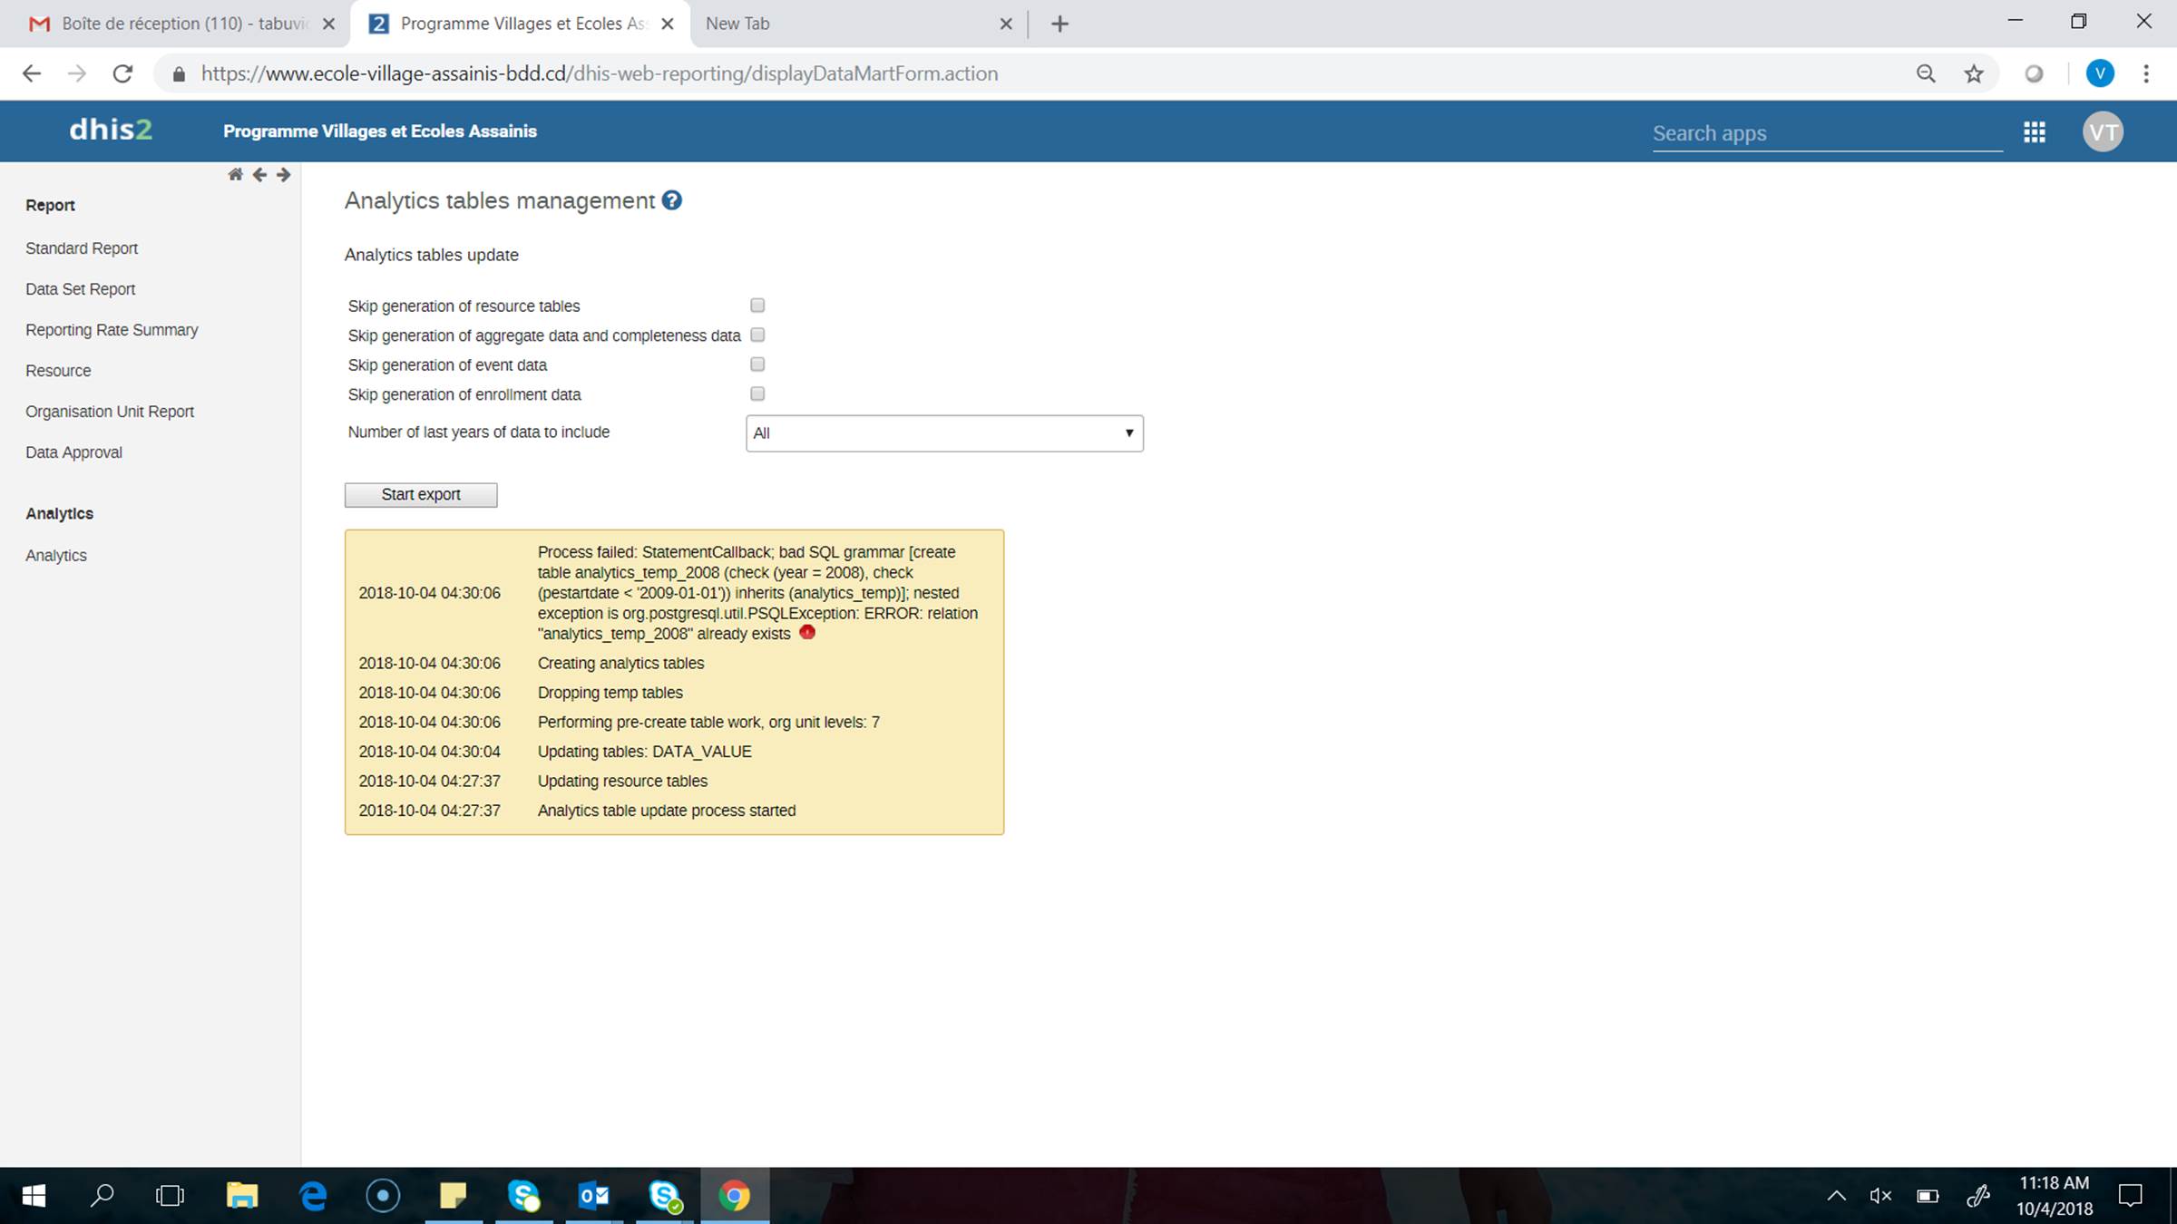Click the forward arrow in sidebar header

pos(284,174)
